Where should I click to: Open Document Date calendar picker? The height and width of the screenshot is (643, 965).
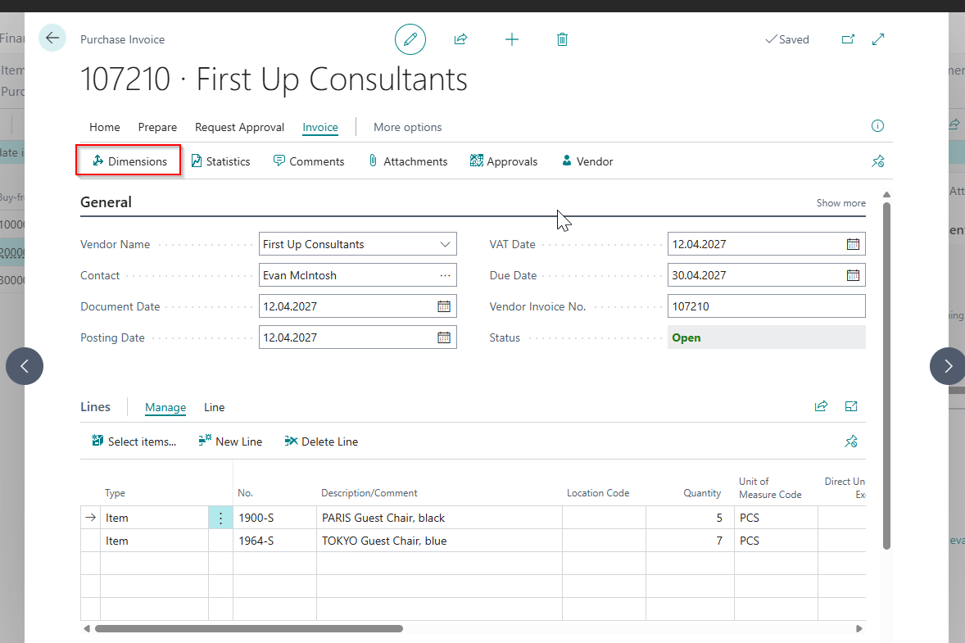444,306
